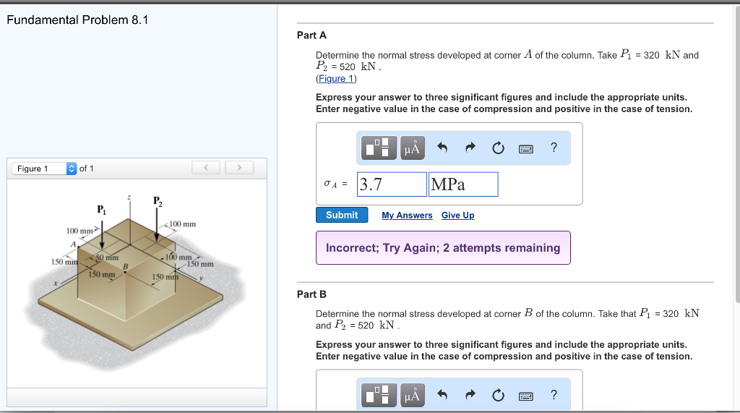The height and width of the screenshot is (413, 740).
Task: Show keyboard shortcuts in Part A toolbar
Action: (x=526, y=149)
